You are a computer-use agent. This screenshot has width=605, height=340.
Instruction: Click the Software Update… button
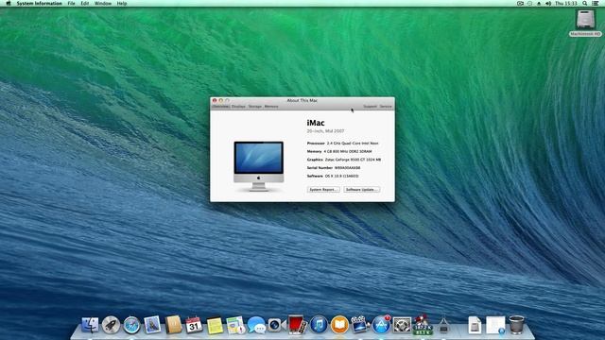click(x=361, y=190)
